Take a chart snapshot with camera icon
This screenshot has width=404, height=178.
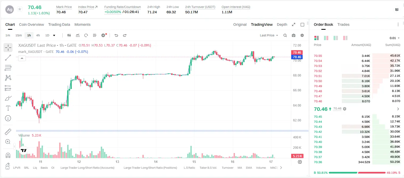pyautogui.click(x=294, y=35)
